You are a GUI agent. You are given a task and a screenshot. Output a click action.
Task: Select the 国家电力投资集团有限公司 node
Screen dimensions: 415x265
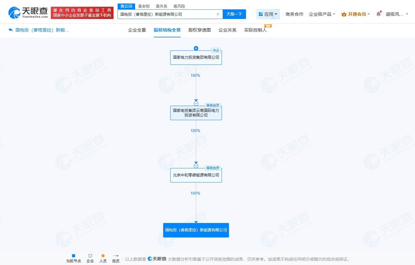pos(196,58)
